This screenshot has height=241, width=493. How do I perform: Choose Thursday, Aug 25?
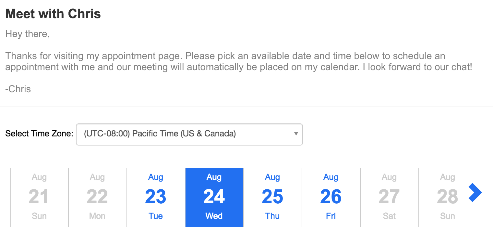click(x=272, y=197)
